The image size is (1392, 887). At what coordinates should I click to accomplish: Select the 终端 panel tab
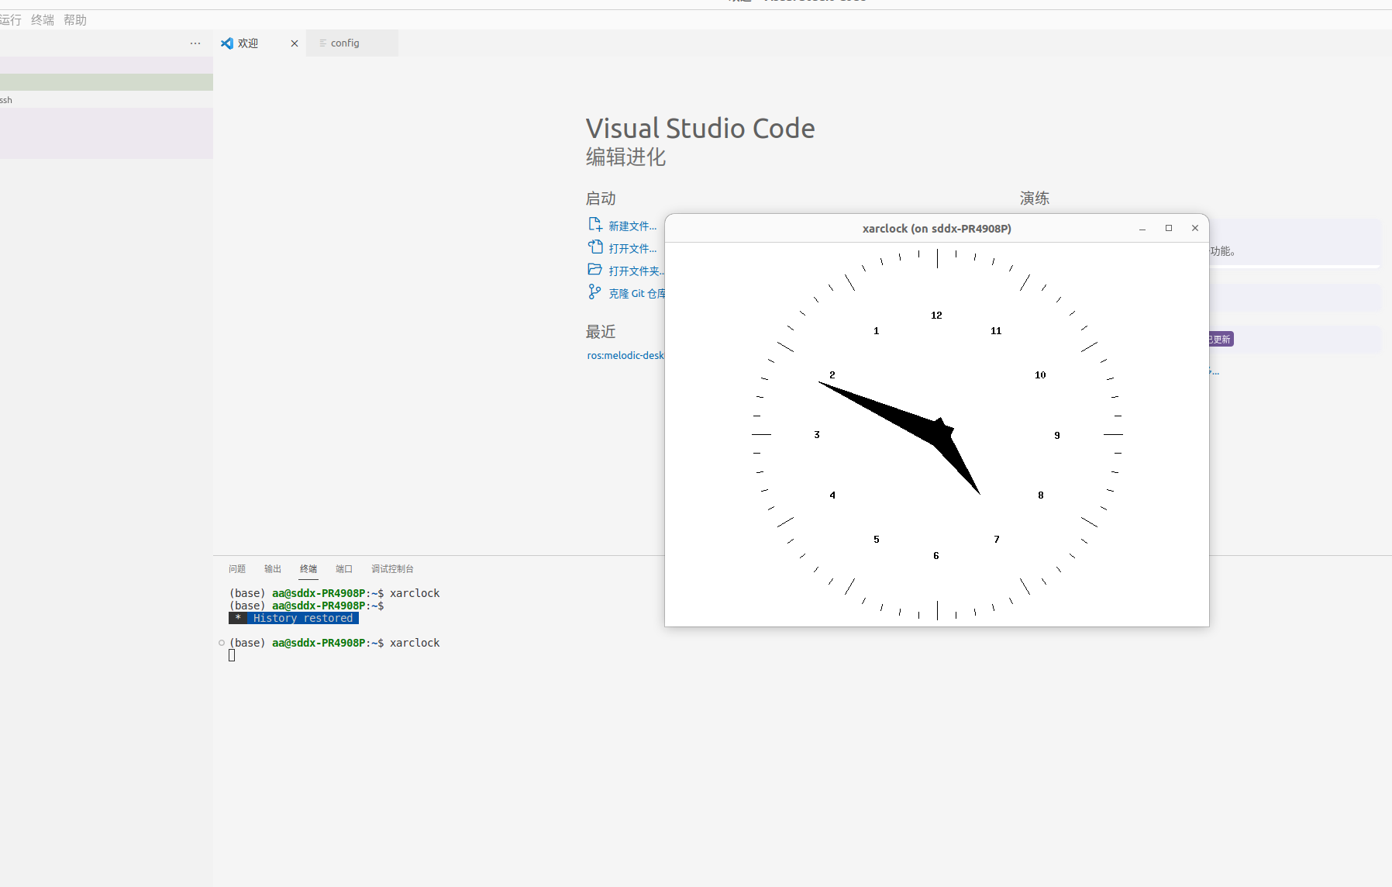[x=308, y=569]
